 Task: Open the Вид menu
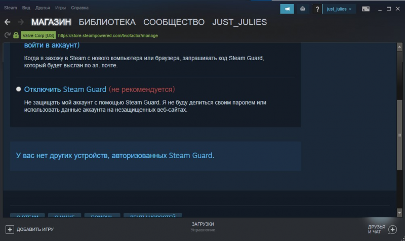(x=26, y=8)
